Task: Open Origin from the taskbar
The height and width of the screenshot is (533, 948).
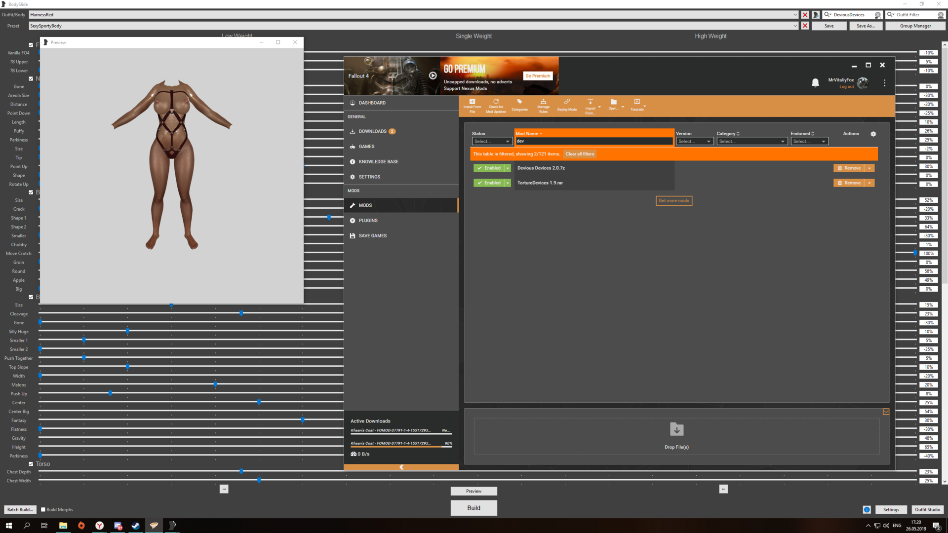Action: pyautogui.click(x=81, y=526)
